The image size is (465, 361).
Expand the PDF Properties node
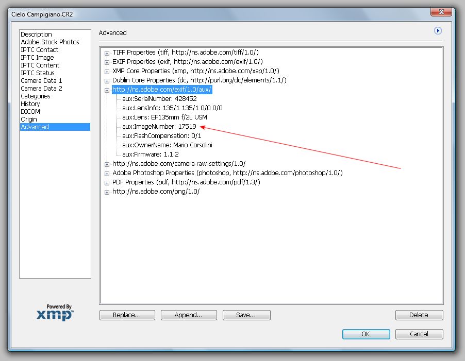coord(107,182)
